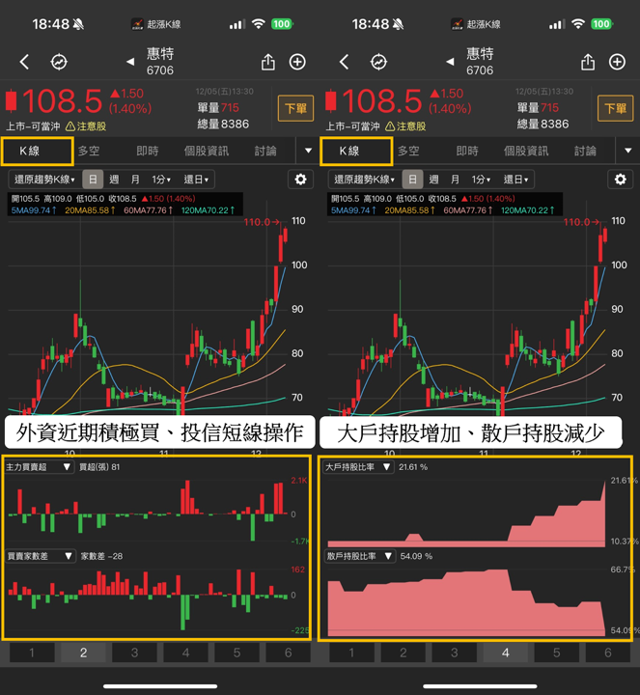The width and height of the screenshot is (640, 695).
Task: Open 1分 interval dropdown on right screen
Action: (x=481, y=180)
